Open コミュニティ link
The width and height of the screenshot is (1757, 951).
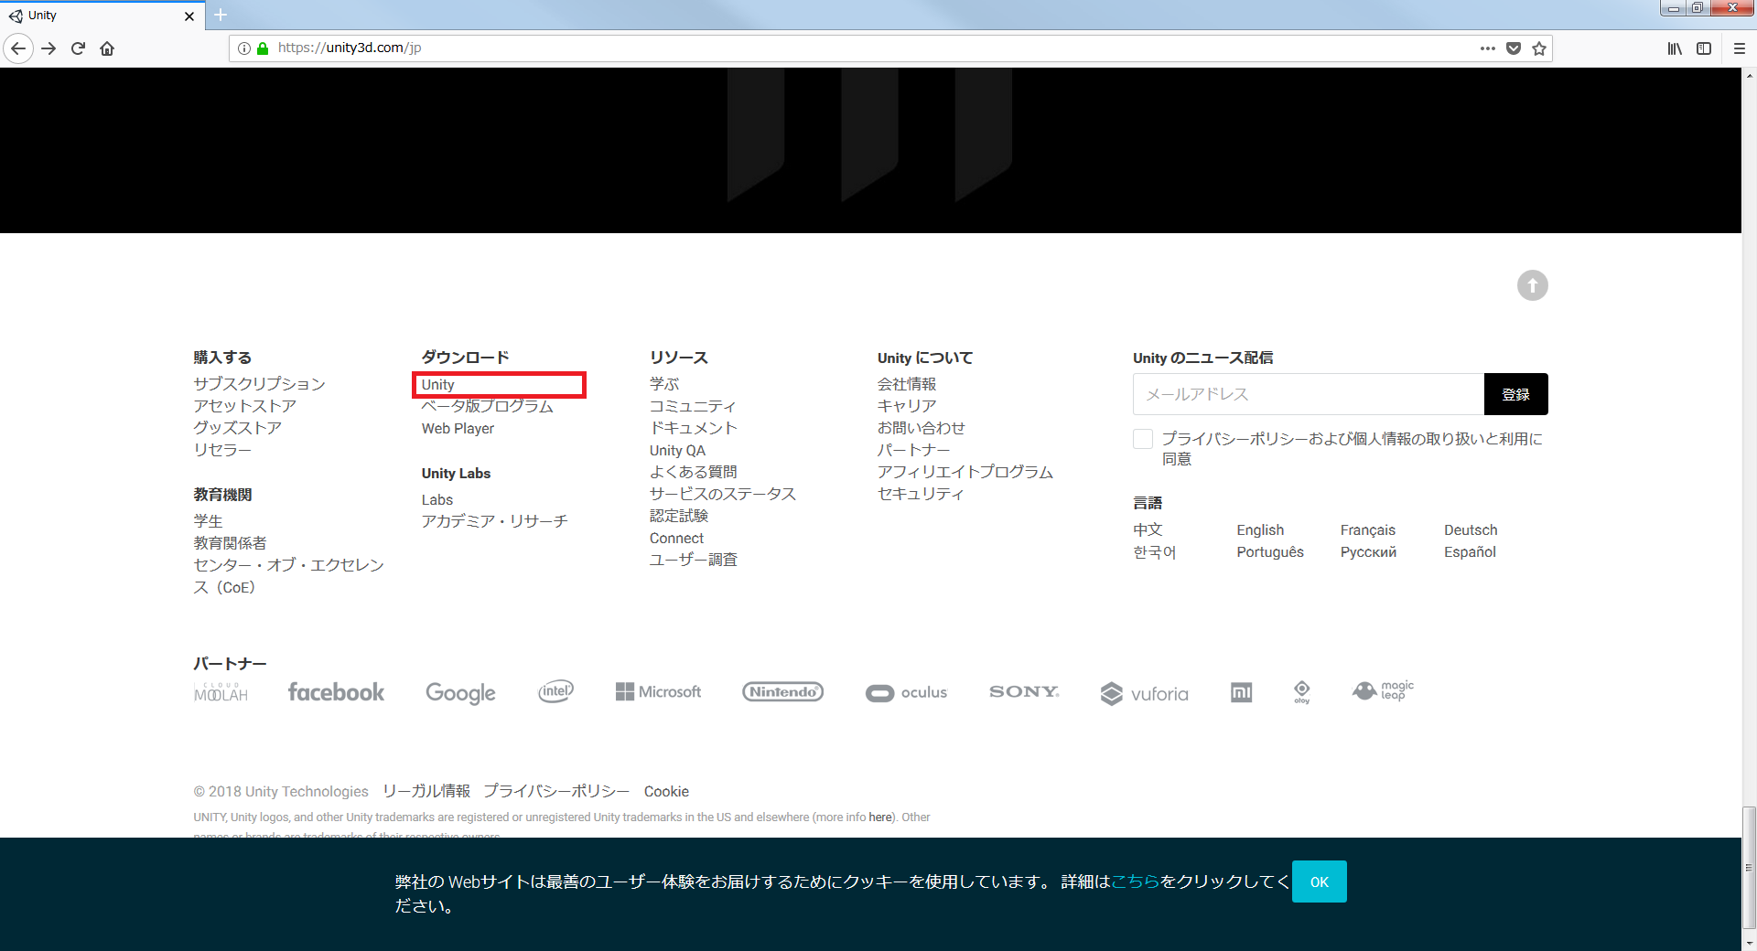click(x=693, y=406)
